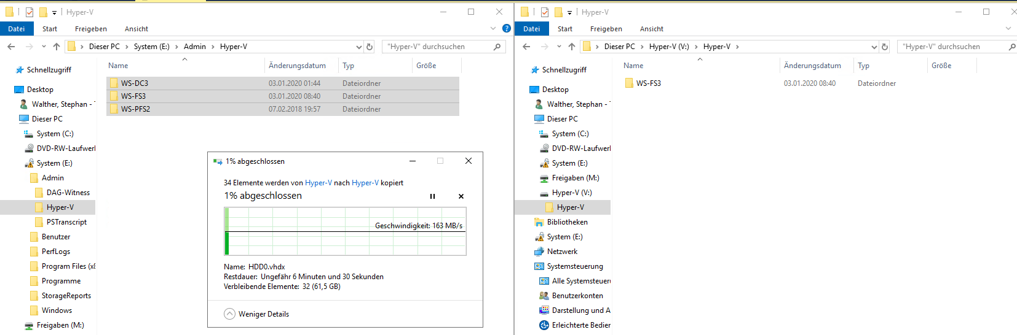Cancel the copy with the small X button

point(461,196)
